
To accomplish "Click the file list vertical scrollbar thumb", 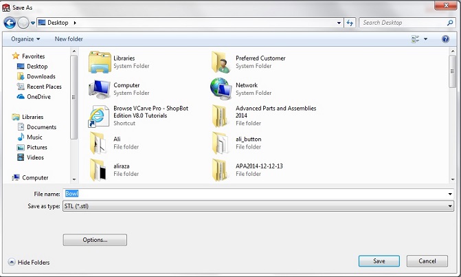I will (x=452, y=71).
